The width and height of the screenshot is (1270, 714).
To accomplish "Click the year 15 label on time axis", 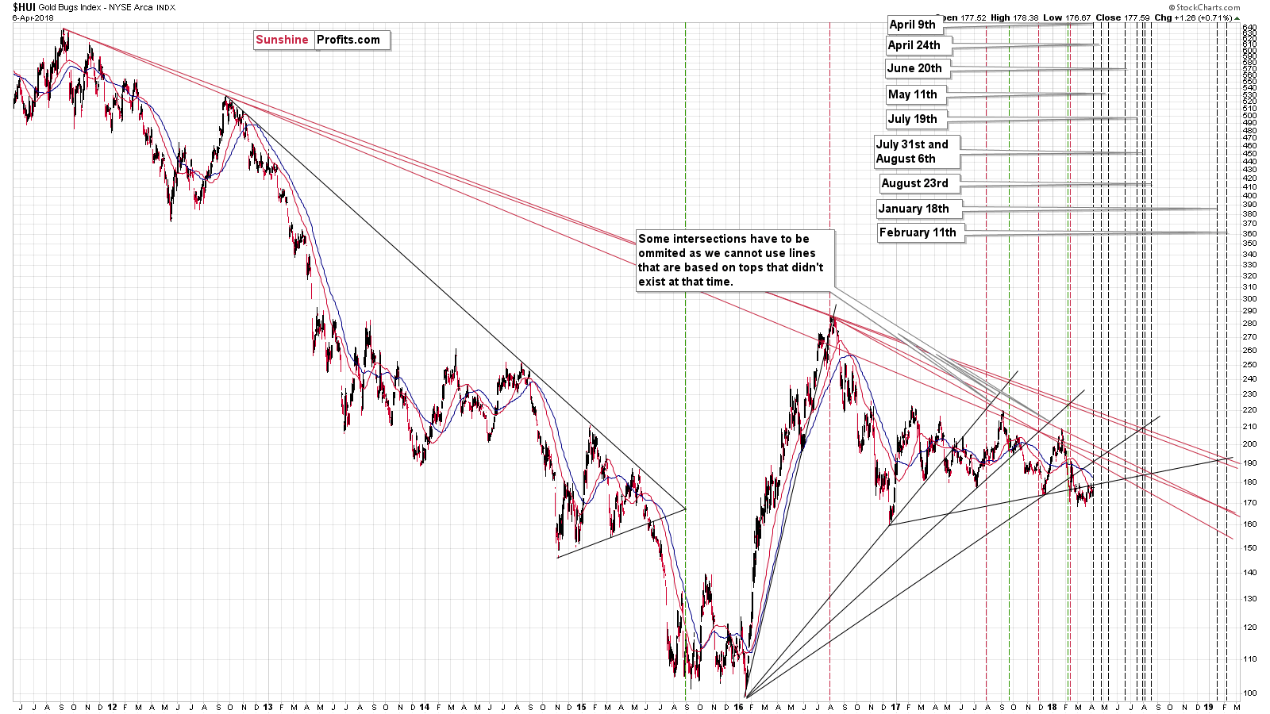I will tap(581, 707).
